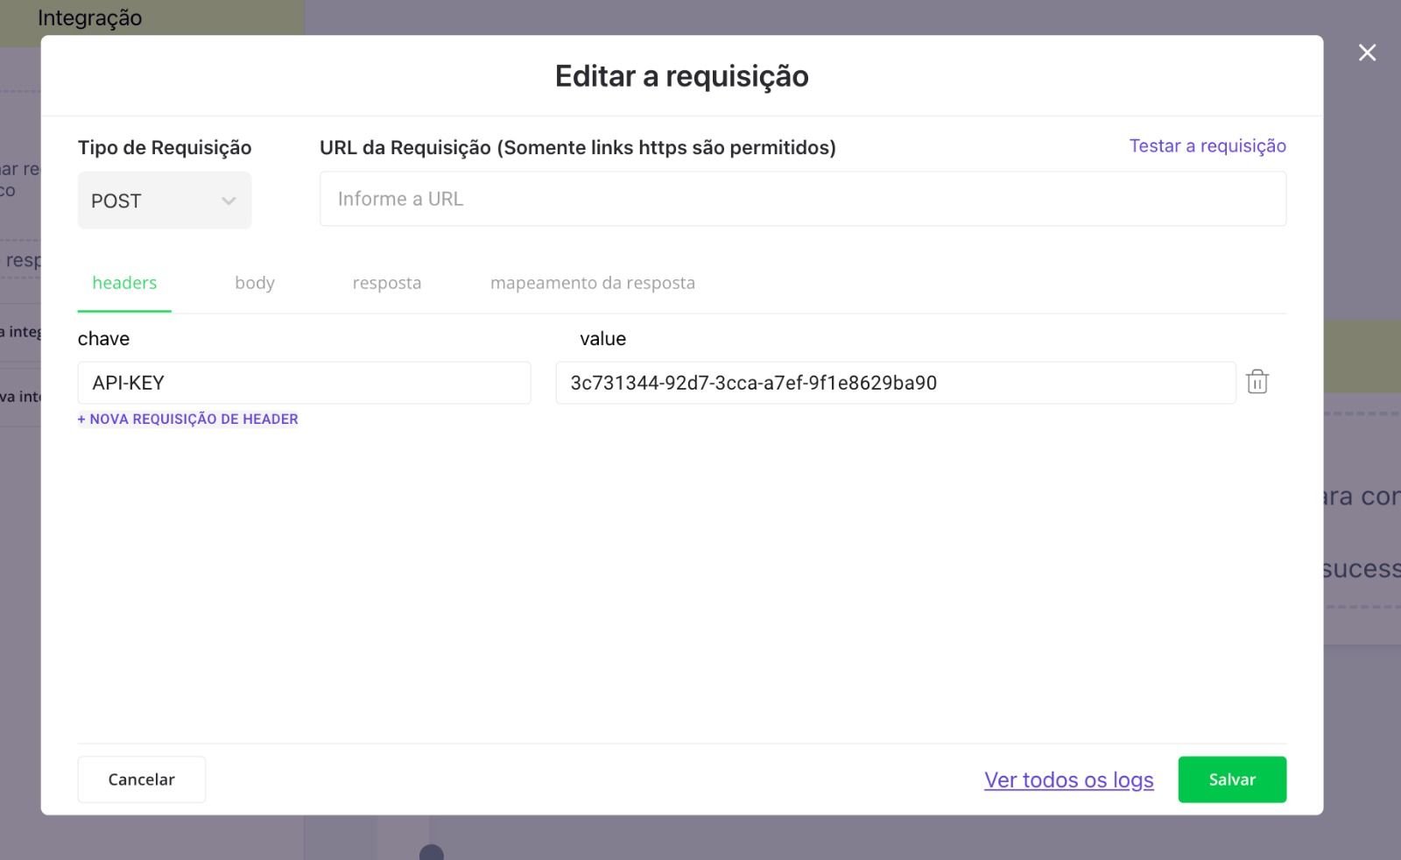1401x860 pixels.
Task: Open Ver todos os logs
Action: click(x=1068, y=779)
